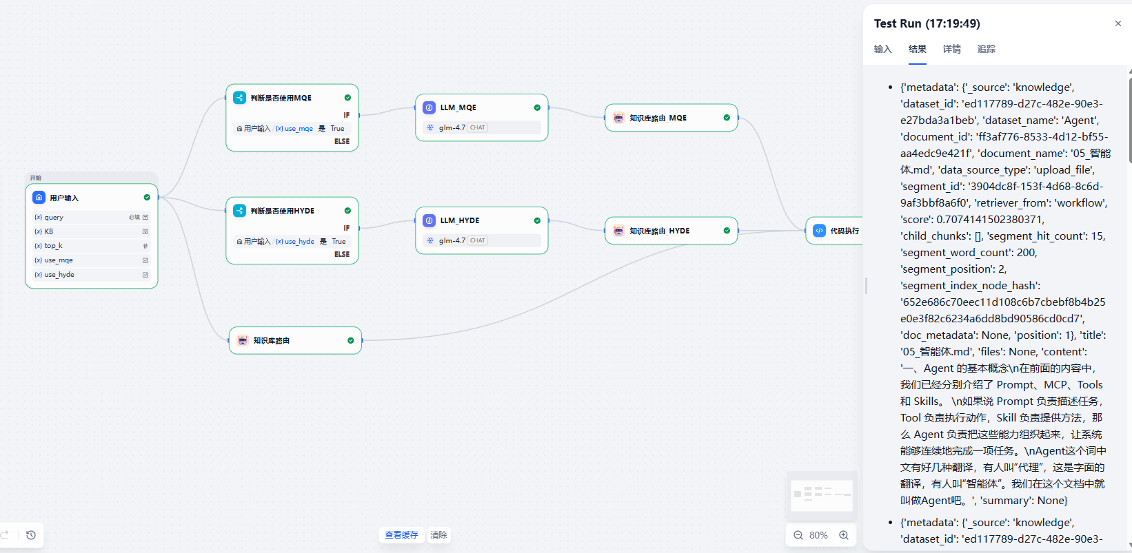Switch to the 输入 tab
This screenshot has width=1132, height=553.
(882, 49)
